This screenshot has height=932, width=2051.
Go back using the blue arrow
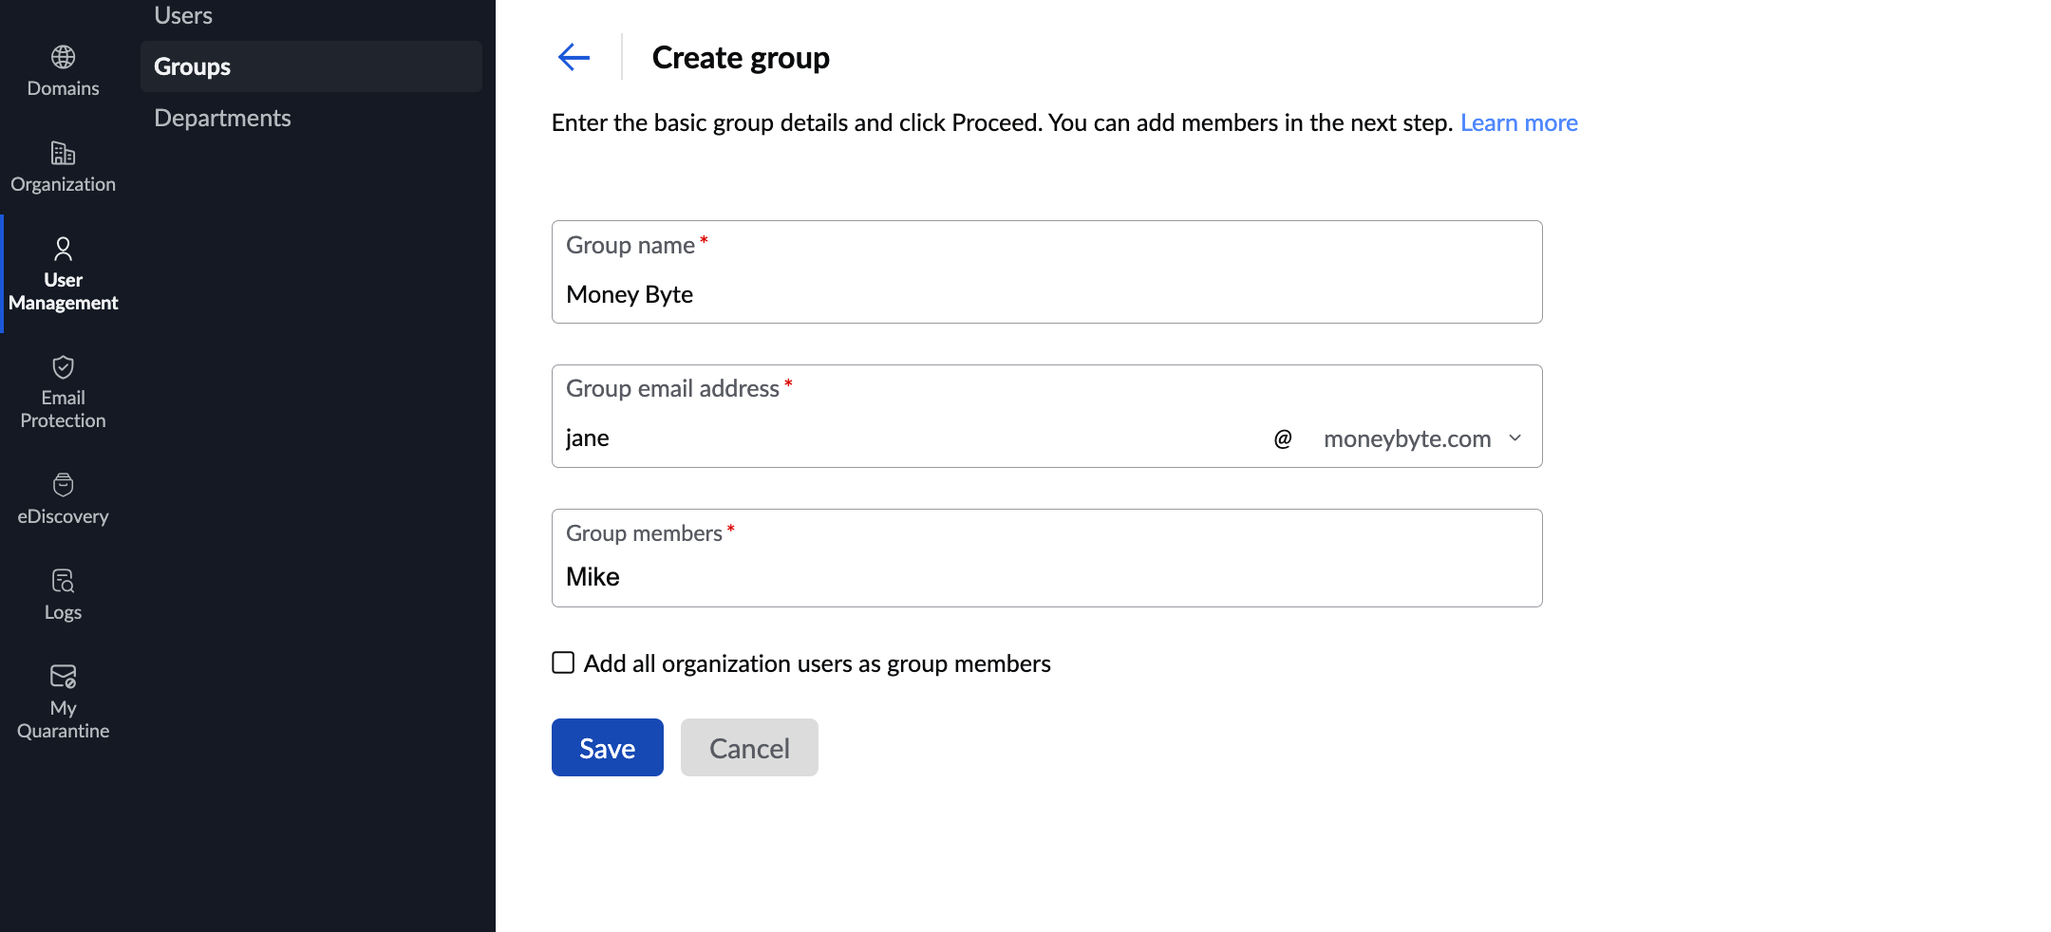pos(574,58)
